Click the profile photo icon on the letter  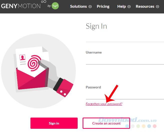[x=23, y=58]
